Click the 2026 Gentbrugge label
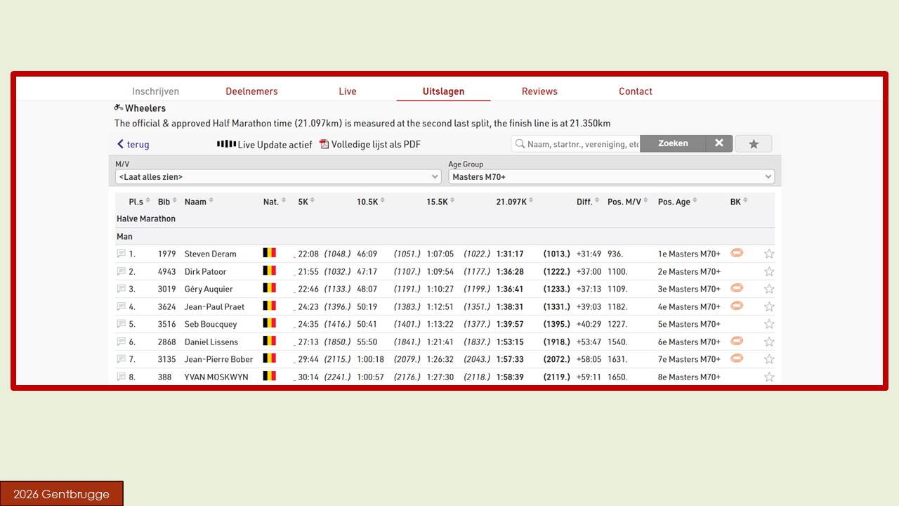 pyautogui.click(x=62, y=494)
